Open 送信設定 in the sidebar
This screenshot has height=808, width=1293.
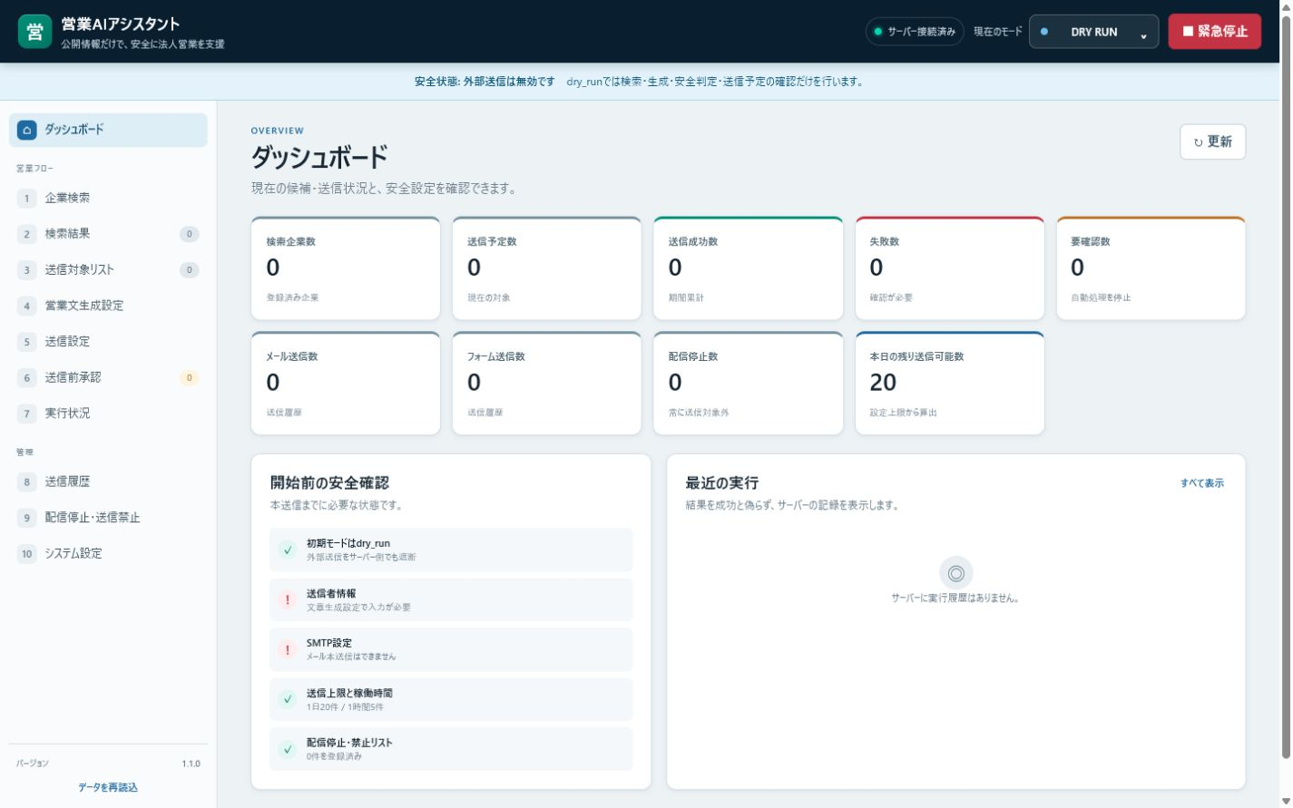[x=108, y=342]
